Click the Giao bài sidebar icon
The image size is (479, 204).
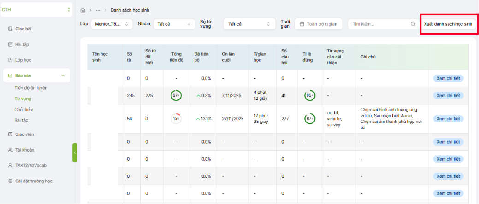coord(10,29)
